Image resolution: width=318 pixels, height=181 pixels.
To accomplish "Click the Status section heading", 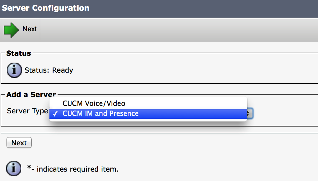I will tap(19, 53).
